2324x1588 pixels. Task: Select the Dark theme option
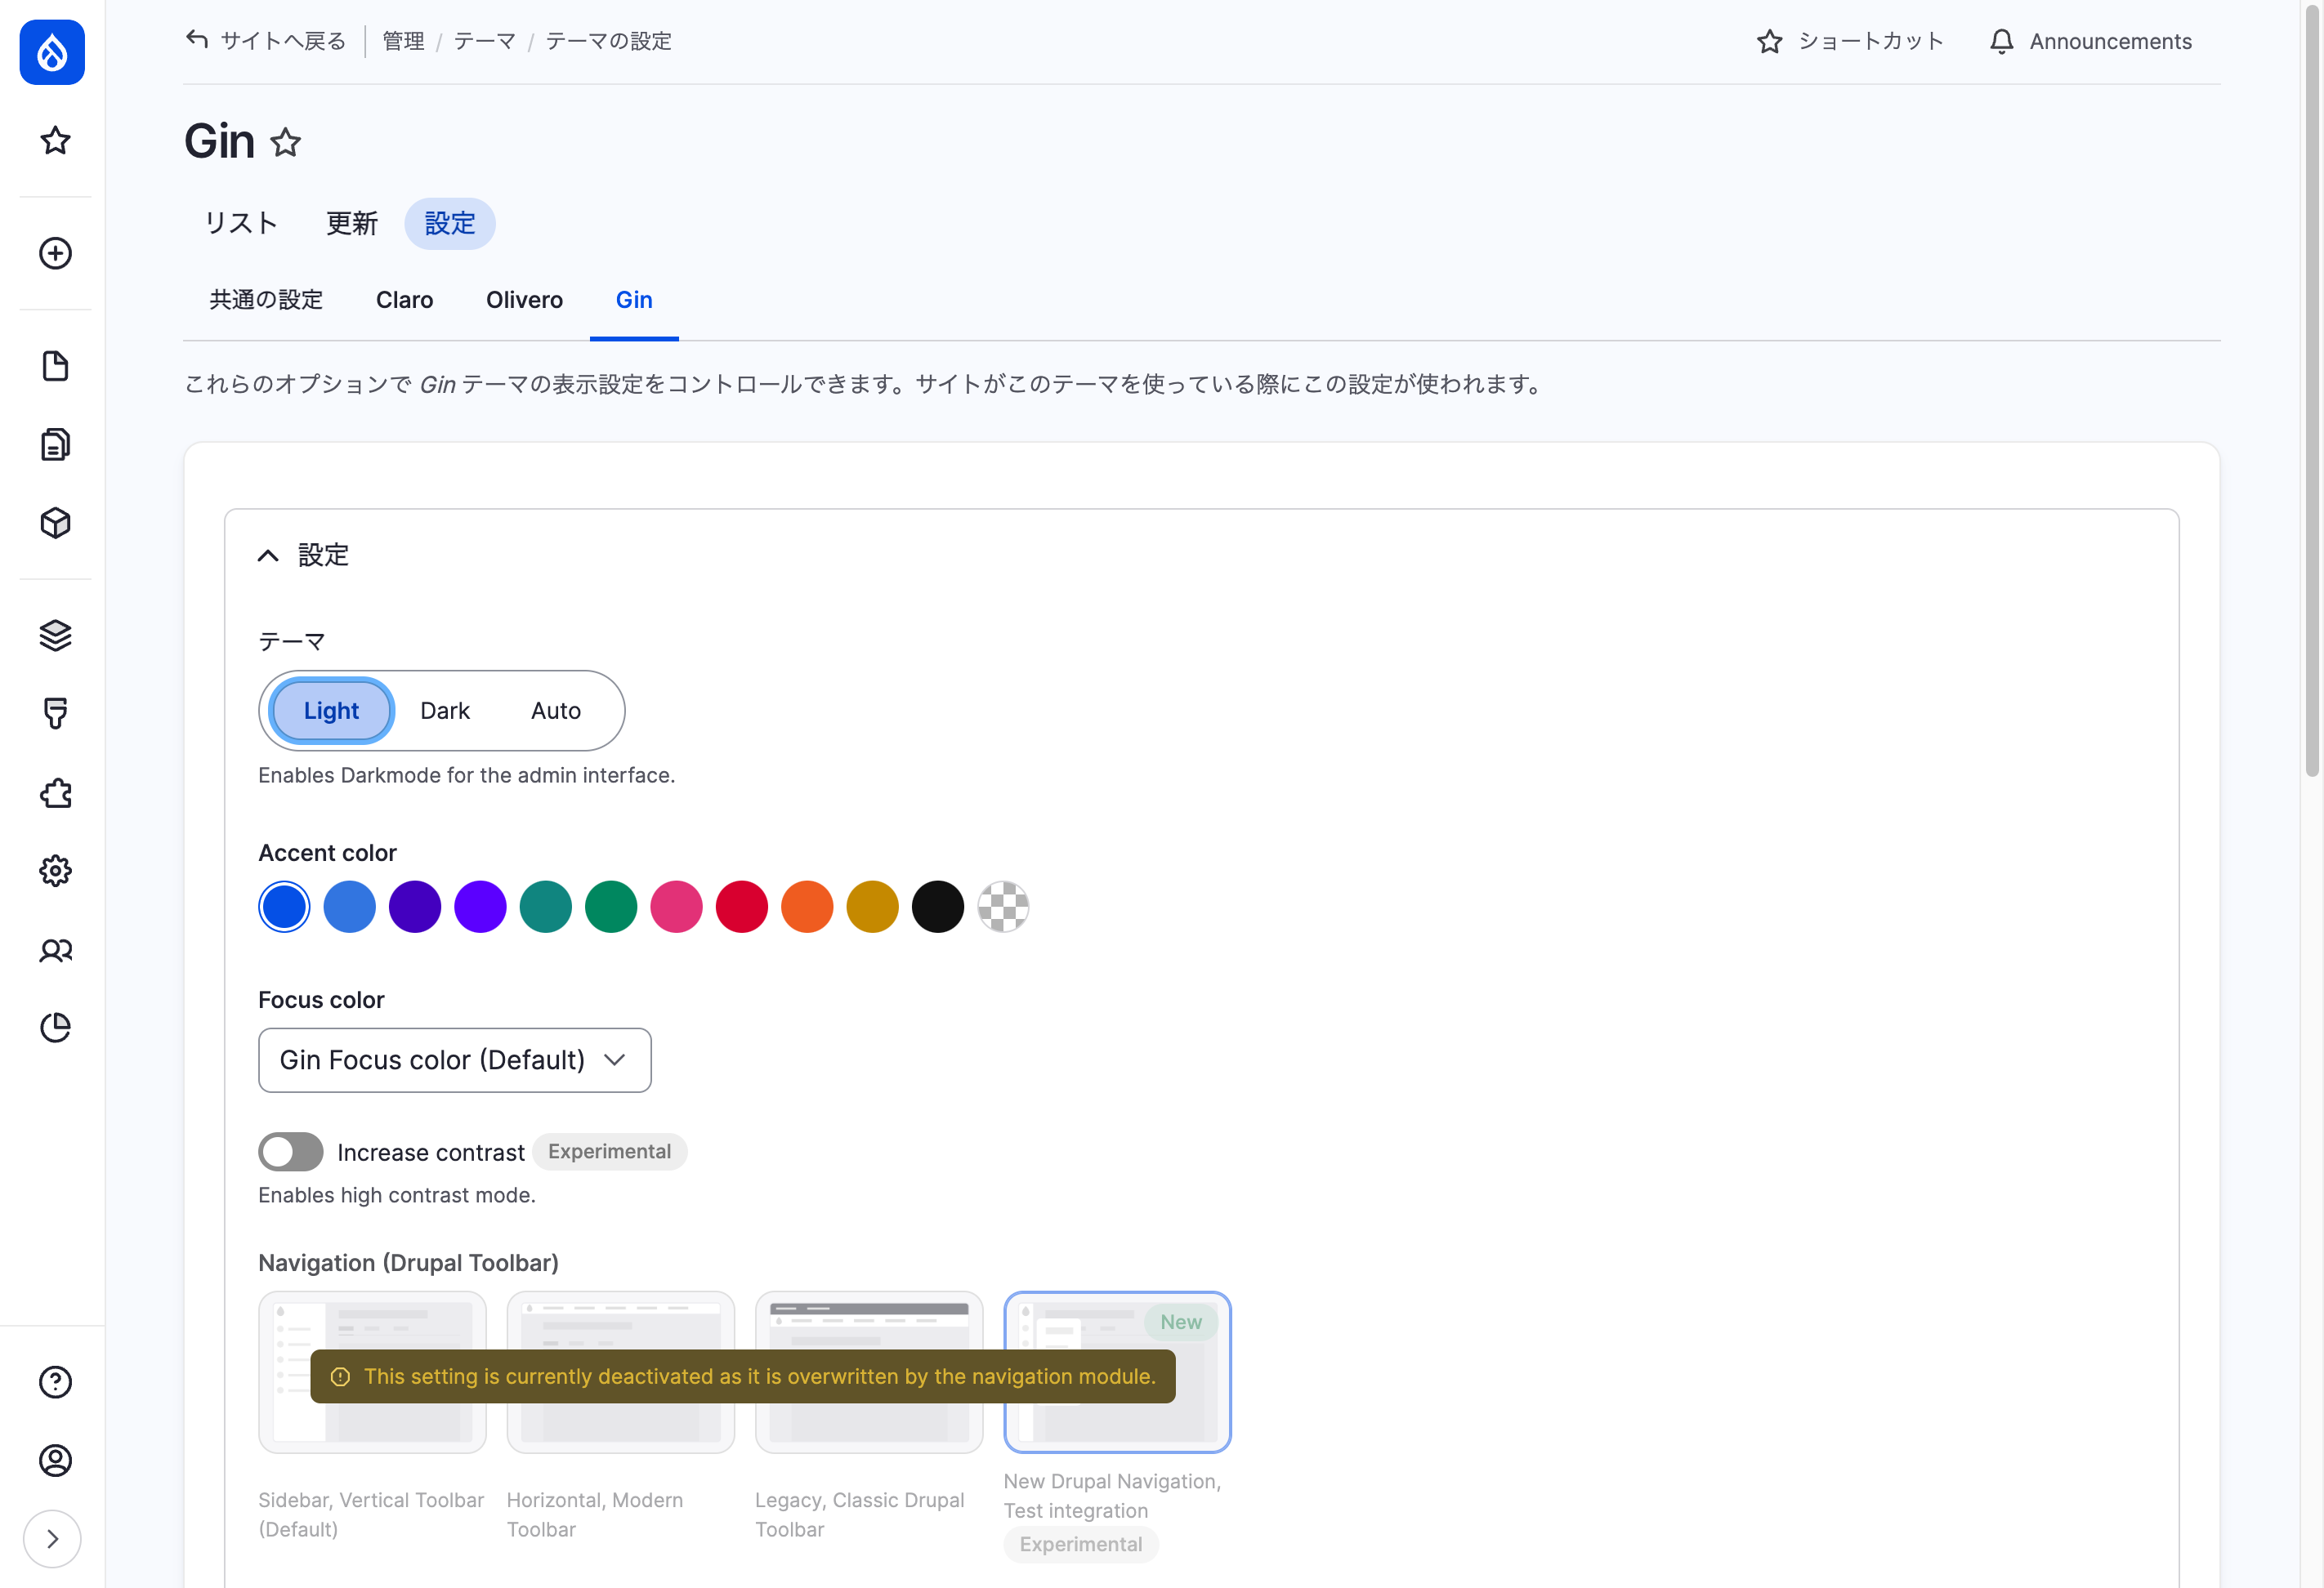pos(445,711)
